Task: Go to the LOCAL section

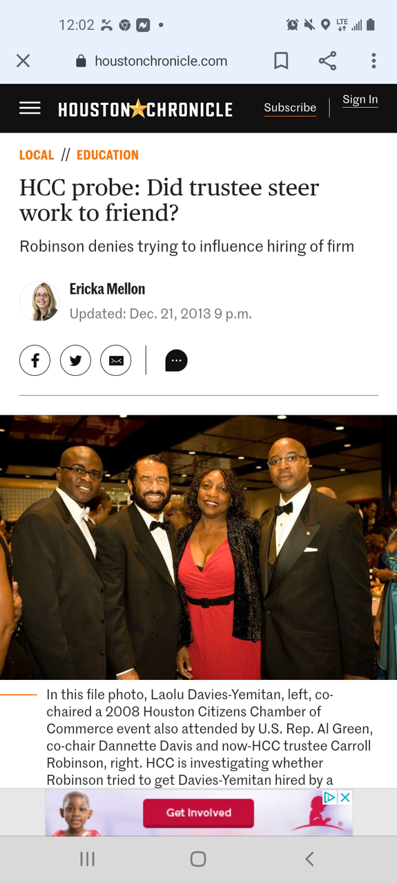Action: point(37,155)
